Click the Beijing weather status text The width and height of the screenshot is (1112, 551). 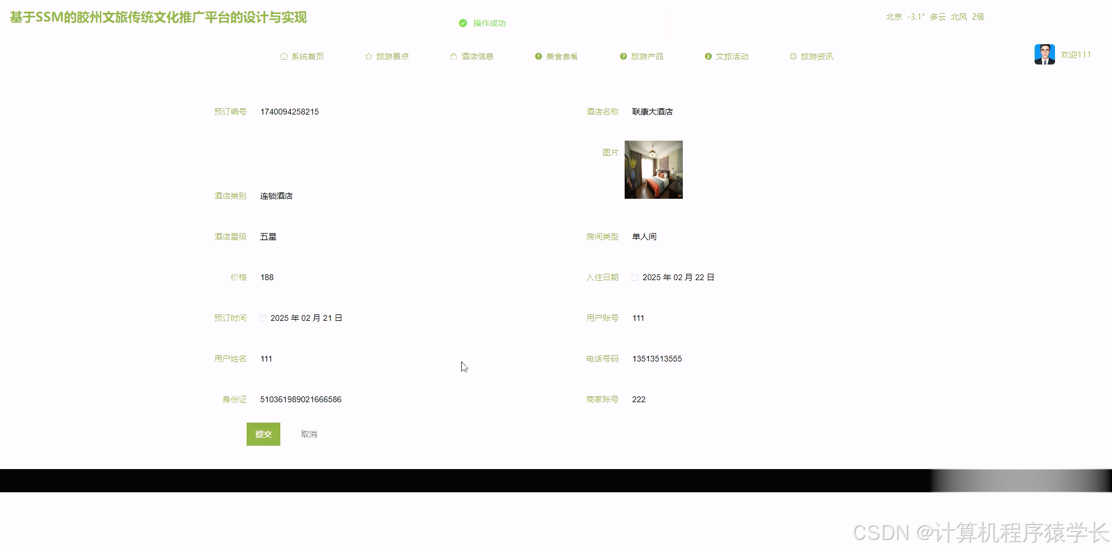(x=933, y=17)
